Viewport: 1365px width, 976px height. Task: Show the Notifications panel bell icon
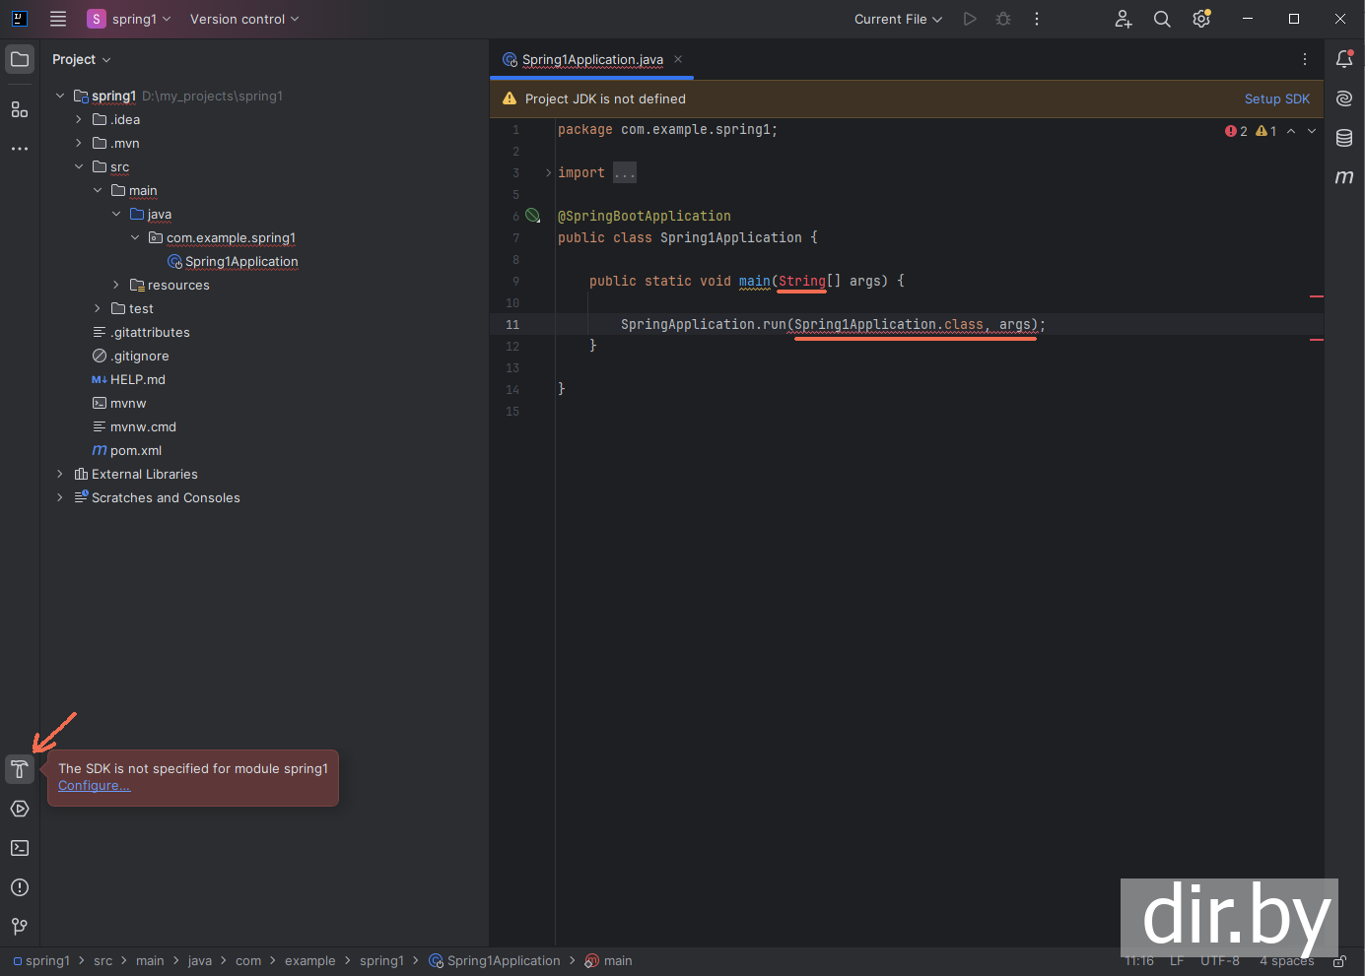point(1344,59)
